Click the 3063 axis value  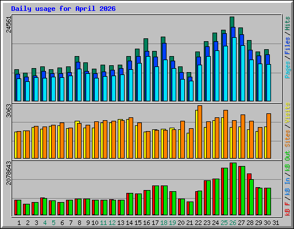(9, 110)
